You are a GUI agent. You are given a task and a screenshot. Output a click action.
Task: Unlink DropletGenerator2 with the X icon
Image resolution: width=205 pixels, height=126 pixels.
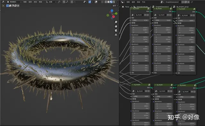click(x=188, y=2)
